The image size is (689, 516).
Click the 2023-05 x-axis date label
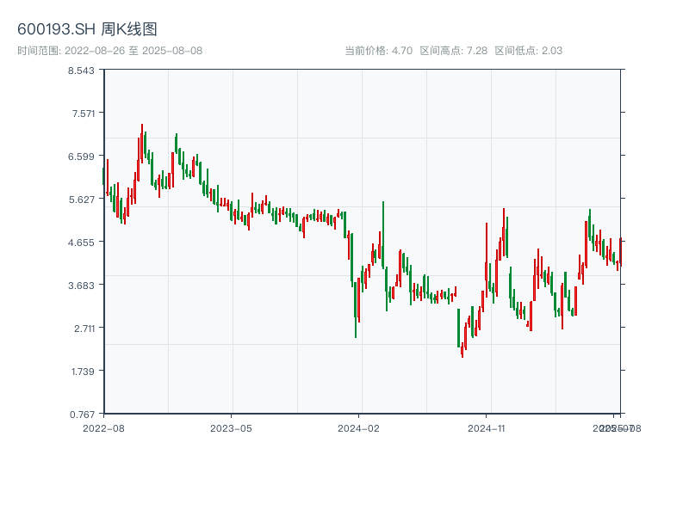pyautogui.click(x=231, y=427)
